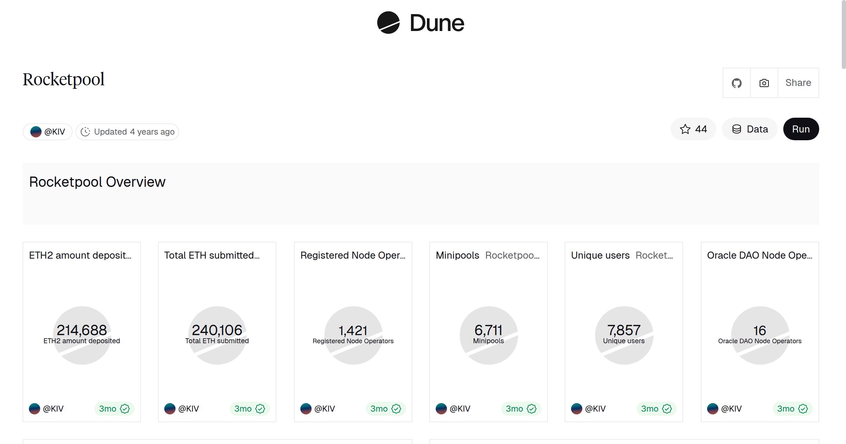Click the 240,106 counter value
Viewport: 846px width, 444px height.
pyautogui.click(x=217, y=330)
